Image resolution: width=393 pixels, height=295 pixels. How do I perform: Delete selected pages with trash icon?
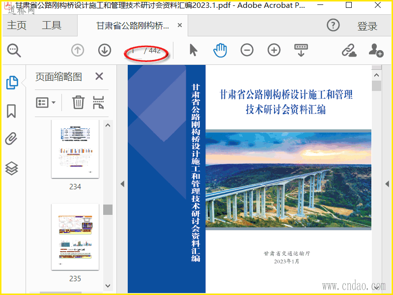(78, 102)
